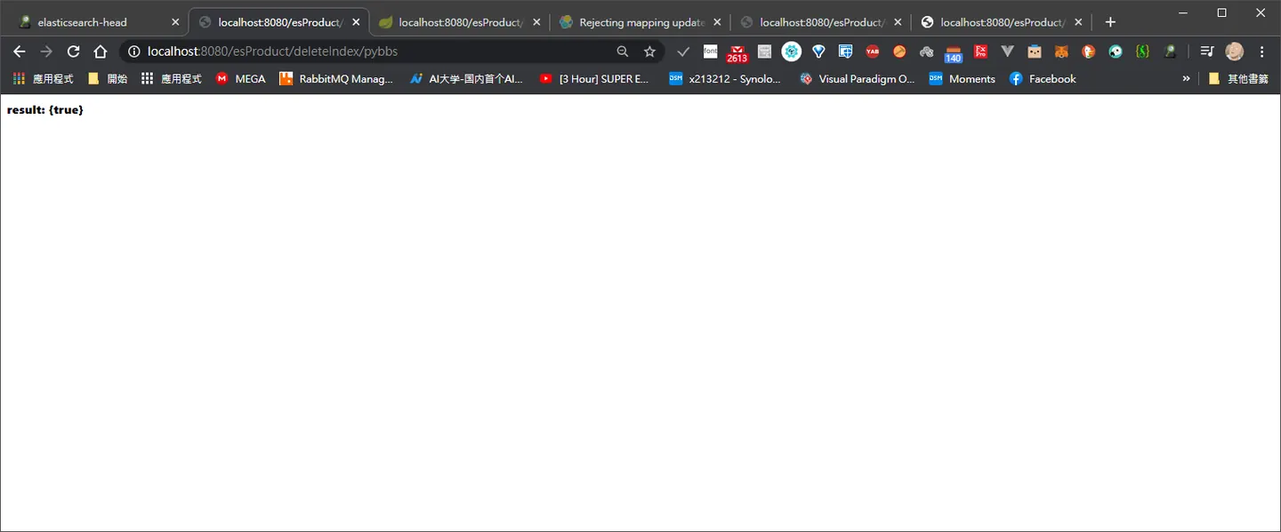Open a new browser tab
Screen dimensions: 1281x532
click(x=1110, y=22)
